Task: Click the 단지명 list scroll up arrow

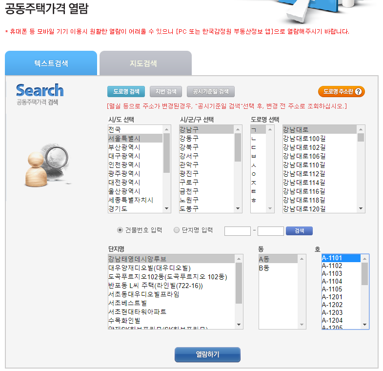Action: point(239,259)
